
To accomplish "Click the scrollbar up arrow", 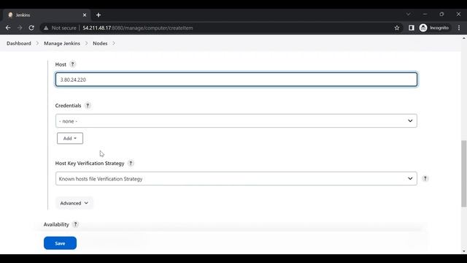I will 464,38.
